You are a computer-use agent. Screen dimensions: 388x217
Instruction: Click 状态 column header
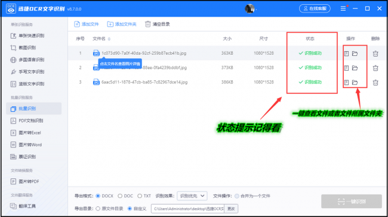[310, 39]
